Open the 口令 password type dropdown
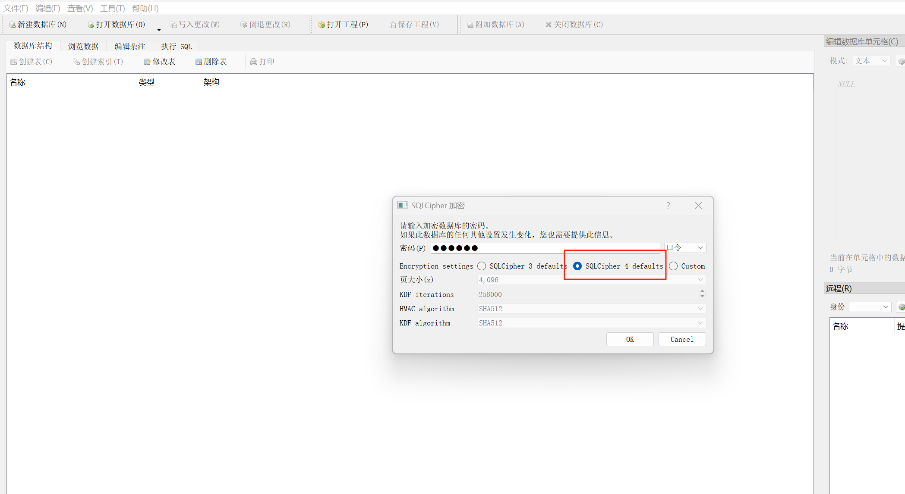The image size is (905, 494). (x=685, y=248)
